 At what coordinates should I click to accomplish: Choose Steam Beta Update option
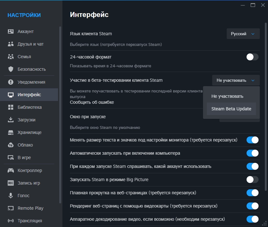pos(231,109)
